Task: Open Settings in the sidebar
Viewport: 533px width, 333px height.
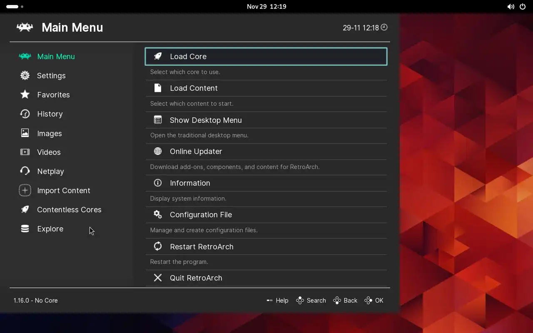Action: 51,75
